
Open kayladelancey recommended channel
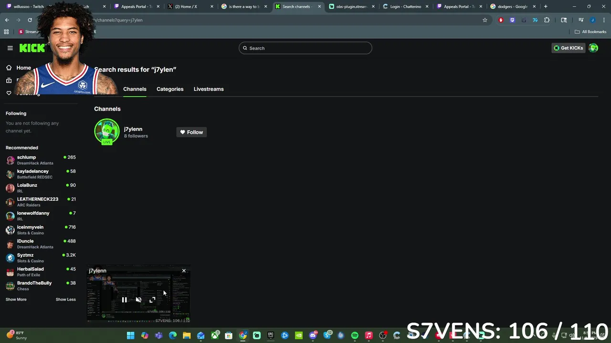coord(41,174)
